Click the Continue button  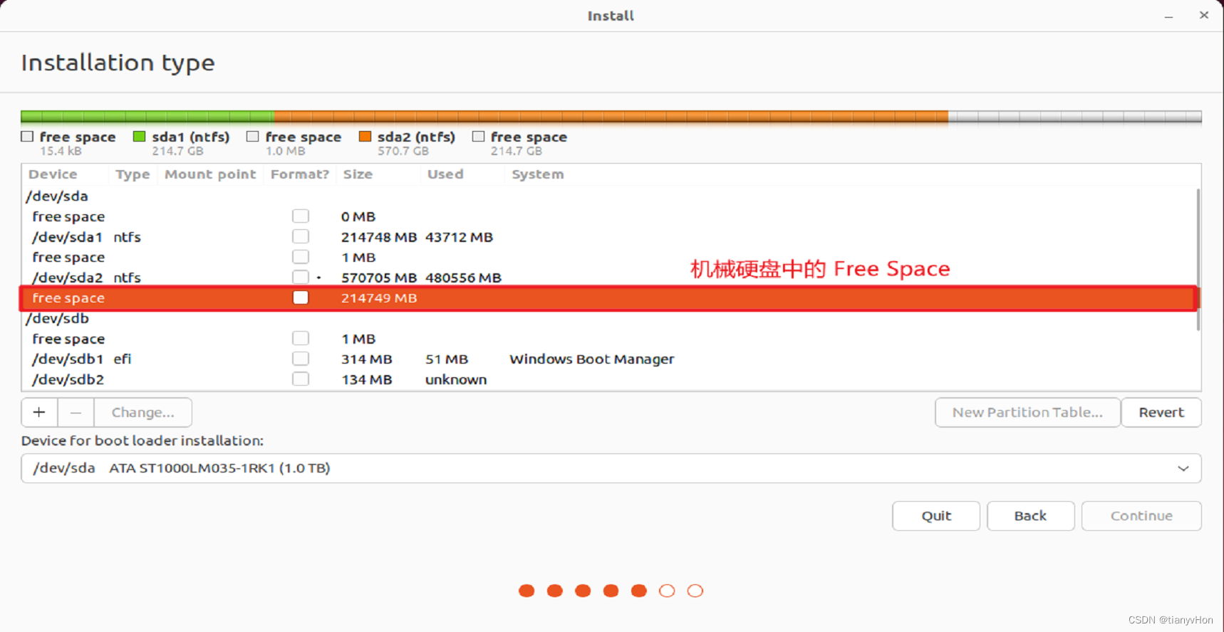1141,516
